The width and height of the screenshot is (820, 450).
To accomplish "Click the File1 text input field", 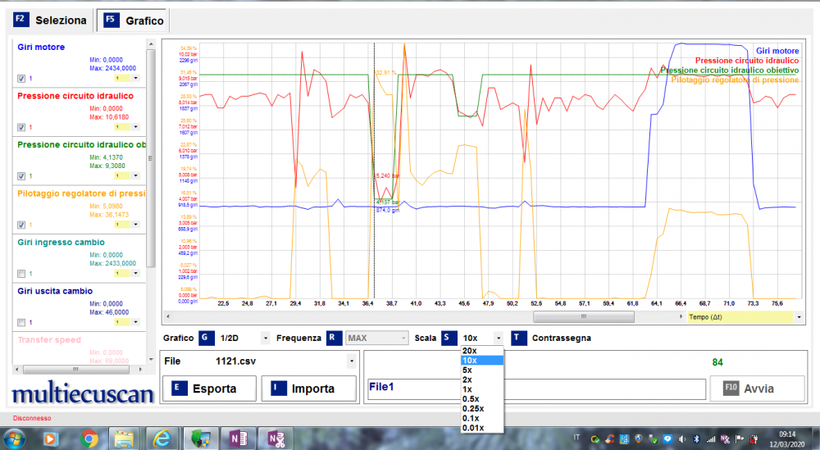I will pyautogui.click(x=537, y=389).
